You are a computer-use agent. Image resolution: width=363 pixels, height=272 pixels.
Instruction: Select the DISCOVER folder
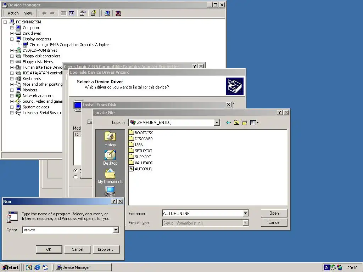coord(141,139)
